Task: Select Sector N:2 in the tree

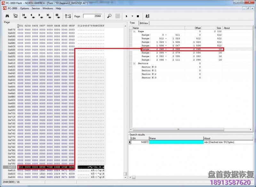Action: (148, 74)
